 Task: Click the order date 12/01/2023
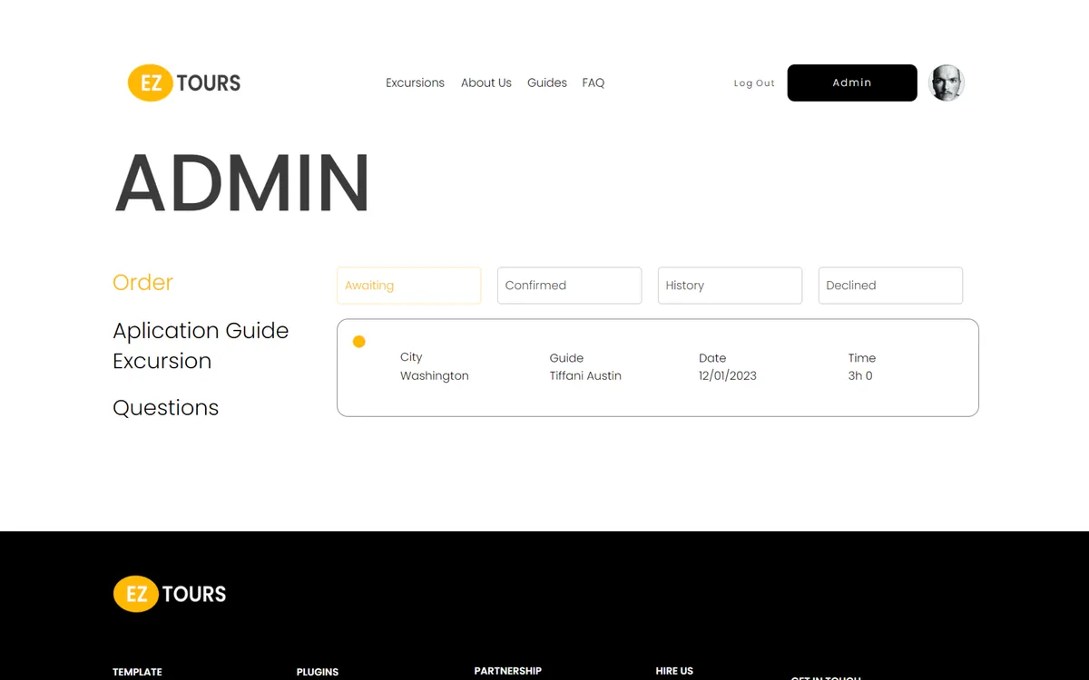[728, 375]
